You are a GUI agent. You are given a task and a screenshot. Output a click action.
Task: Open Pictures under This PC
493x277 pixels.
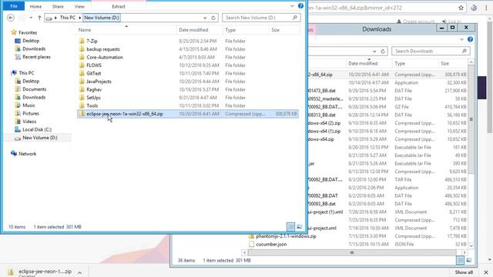click(31, 114)
